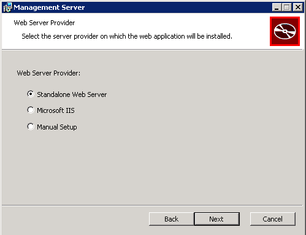Pick the Manual Setup radio button
The width and height of the screenshot is (306, 235).
[31, 126]
